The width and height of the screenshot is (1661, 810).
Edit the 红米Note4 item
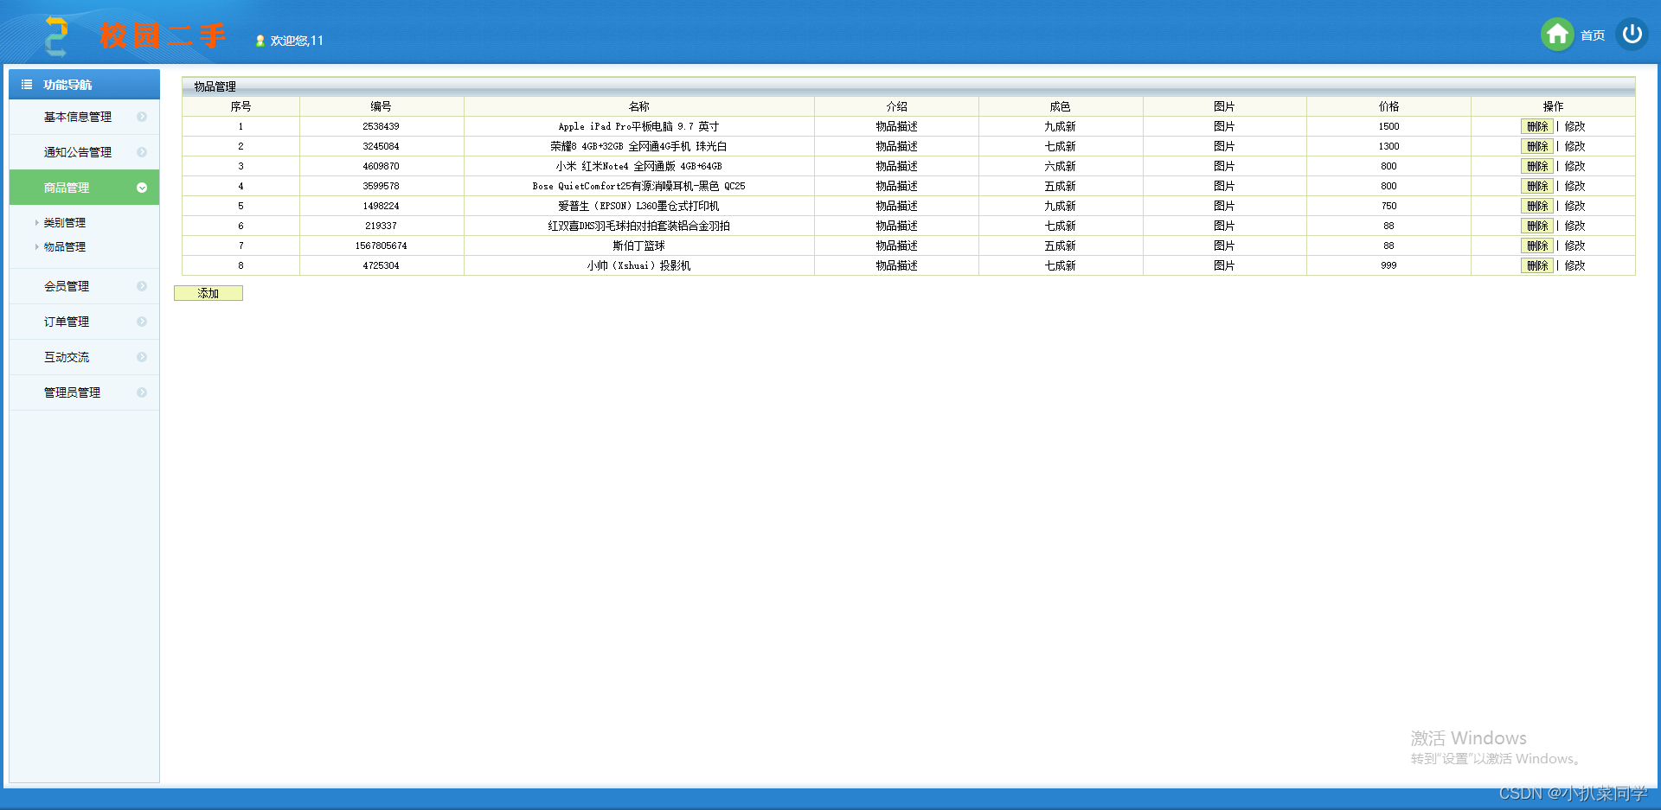pos(1575,166)
